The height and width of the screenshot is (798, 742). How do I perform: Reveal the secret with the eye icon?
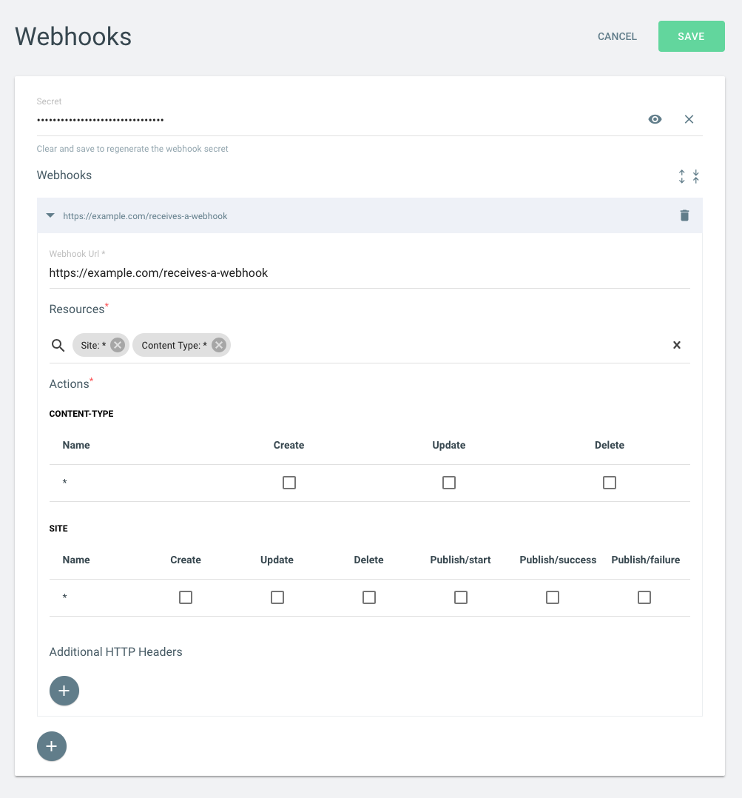pyautogui.click(x=655, y=119)
